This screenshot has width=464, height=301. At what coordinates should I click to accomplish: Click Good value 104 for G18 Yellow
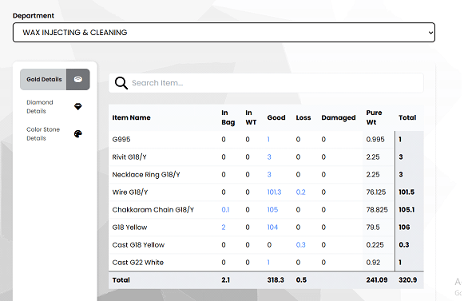272,228
